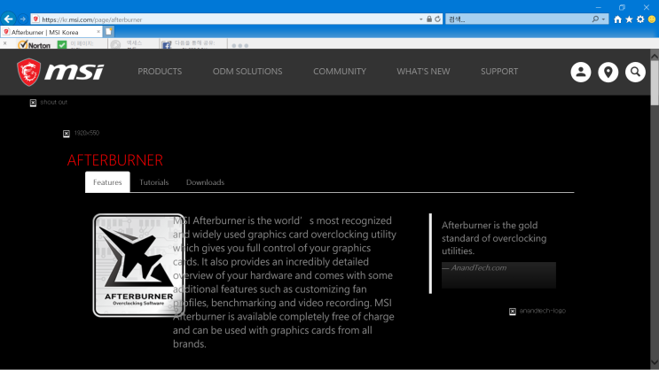The height and width of the screenshot is (370, 659).
Task: Open the PRODUCTS menu
Action: tap(160, 72)
